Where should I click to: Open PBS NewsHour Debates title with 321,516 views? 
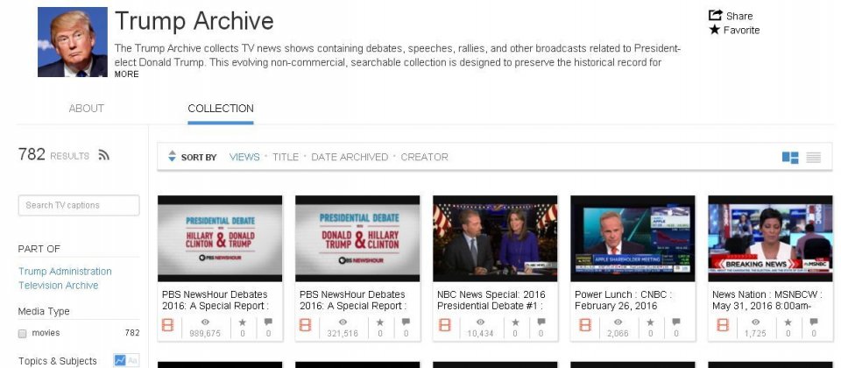[353, 300]
